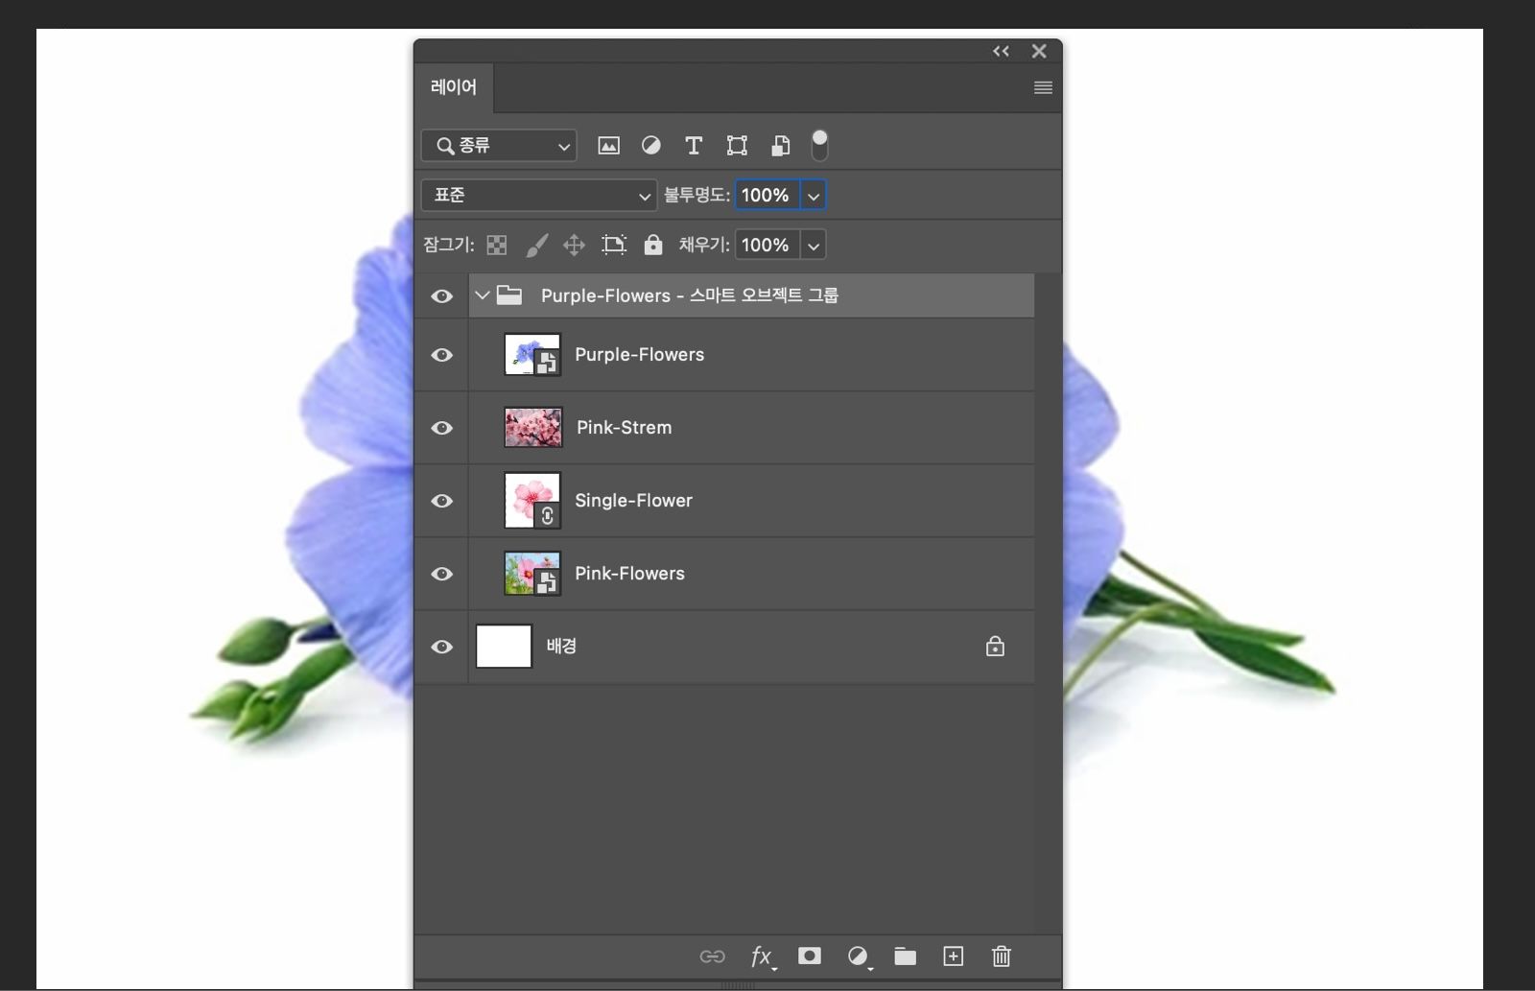
Task: Click the lock image pixels brush icon
Action: point(536,246)
